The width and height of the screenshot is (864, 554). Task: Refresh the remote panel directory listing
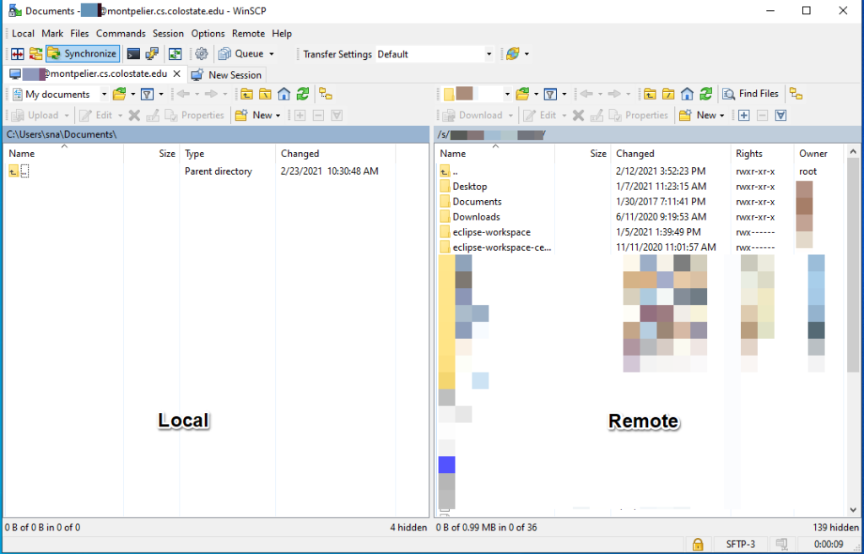click(705, 95)
